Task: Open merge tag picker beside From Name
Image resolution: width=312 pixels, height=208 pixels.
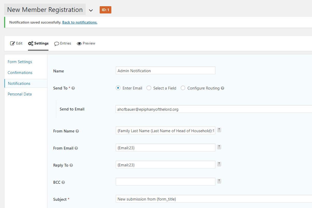Action: pyautogui.click(x=219, y=130)
